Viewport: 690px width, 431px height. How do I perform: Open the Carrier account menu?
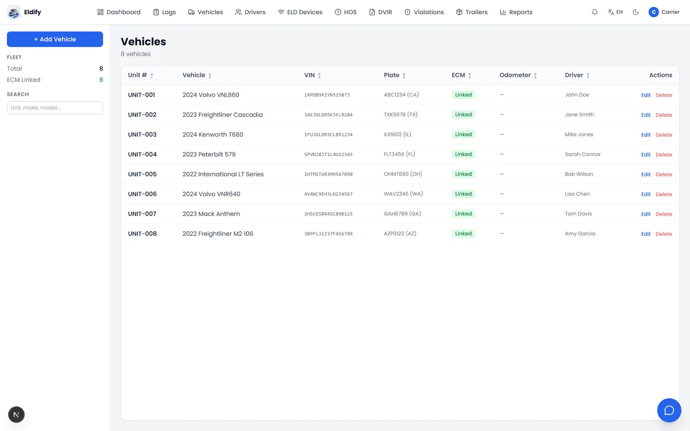tap(664, 12)
